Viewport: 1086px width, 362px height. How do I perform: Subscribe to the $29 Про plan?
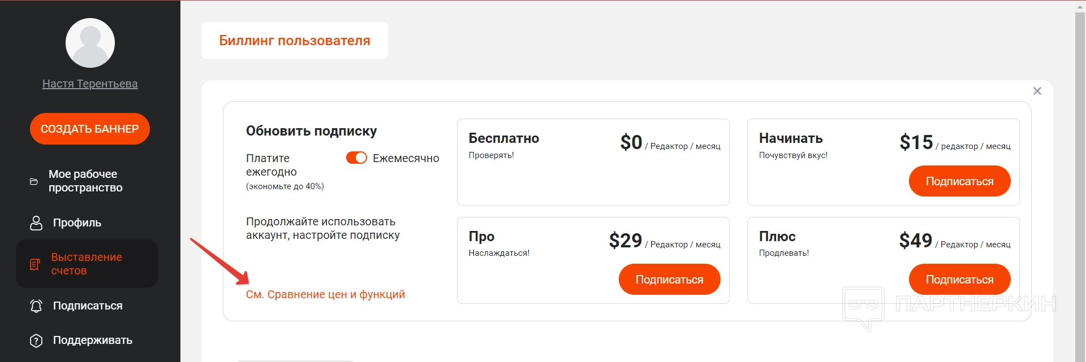pos(669,280)
